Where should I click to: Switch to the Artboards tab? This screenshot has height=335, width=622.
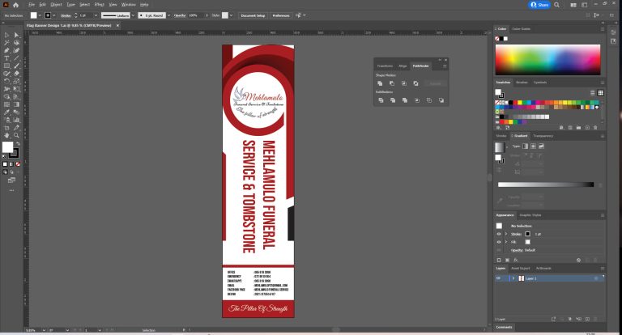click(x=543, y=268)
